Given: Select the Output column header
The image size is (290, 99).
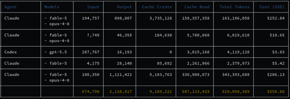Looking at the screenshot, I should pos(124,7).
